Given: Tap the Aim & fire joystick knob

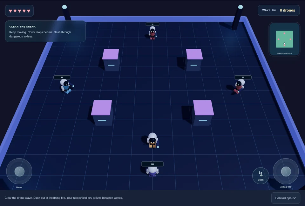Looking at the screenshot, I should pyautogui.click(x=286, y=172).
